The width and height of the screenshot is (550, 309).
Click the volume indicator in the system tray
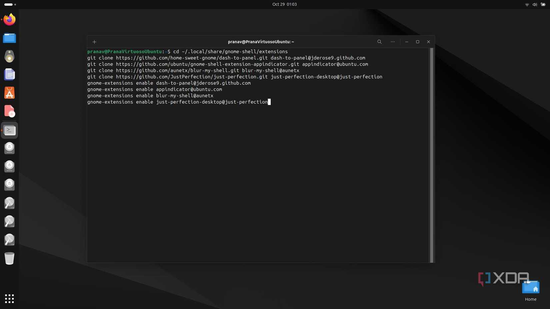pyautogui.click(x=534, y=4)
